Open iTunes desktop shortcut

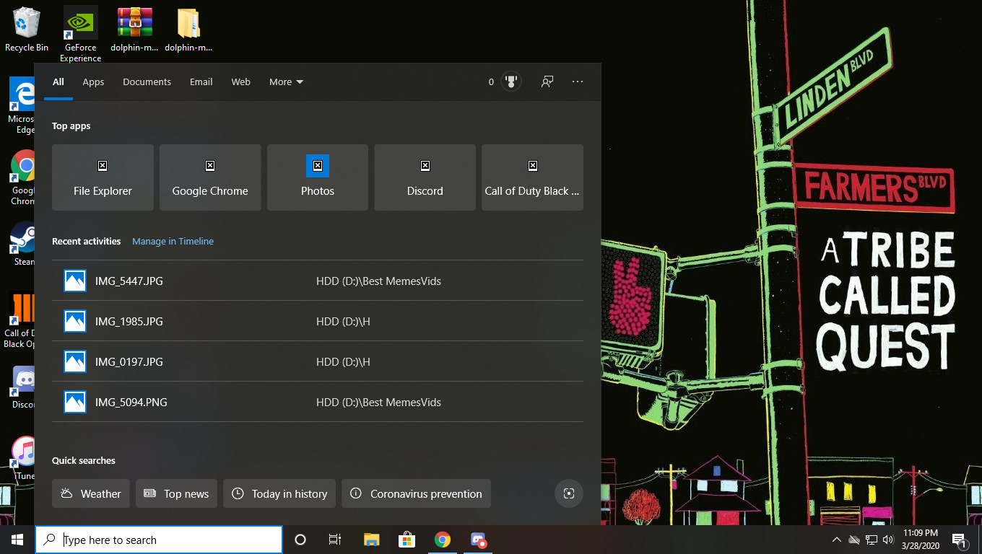pos(23,458)
